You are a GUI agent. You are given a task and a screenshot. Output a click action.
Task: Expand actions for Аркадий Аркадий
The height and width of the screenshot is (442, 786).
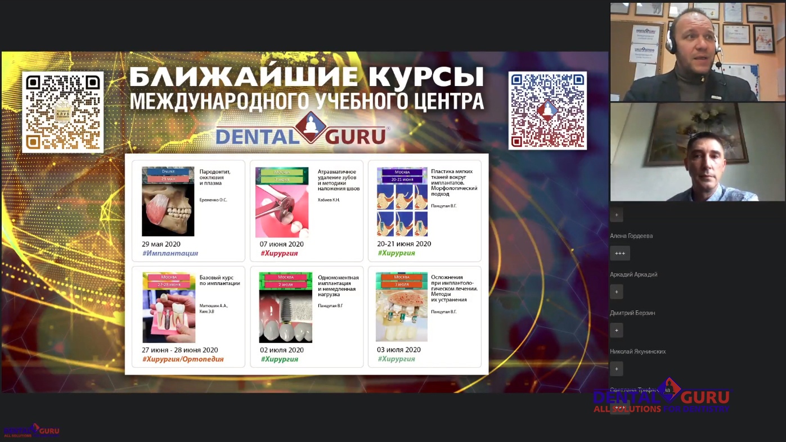pos(616,291)
